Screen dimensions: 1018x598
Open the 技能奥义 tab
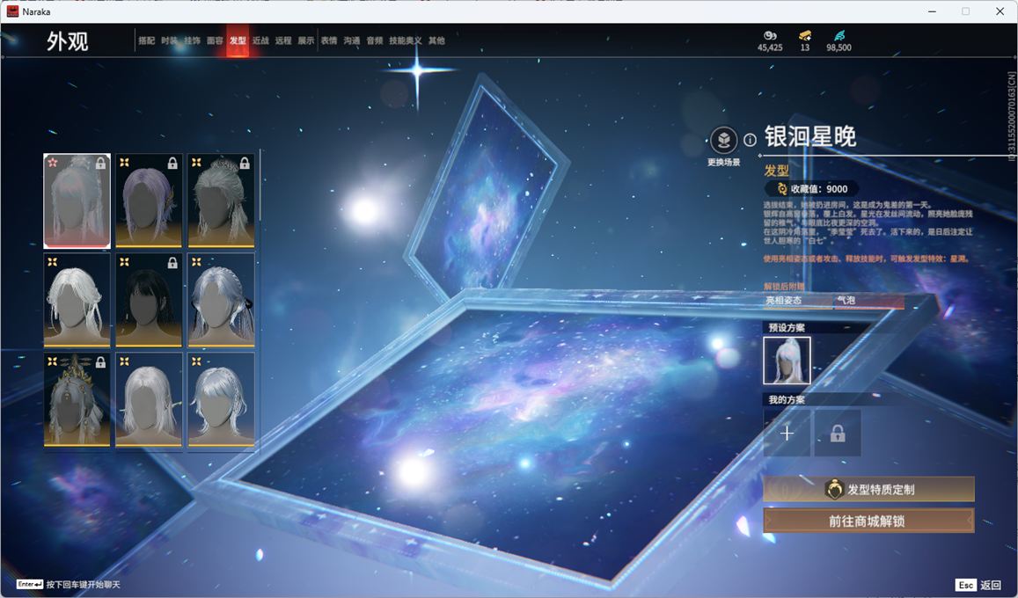point(406,40)
